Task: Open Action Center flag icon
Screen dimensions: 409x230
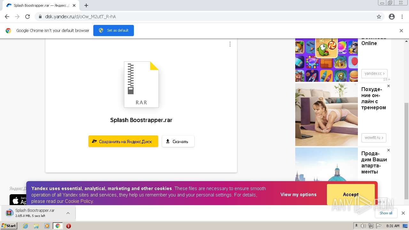Action: (x=379, y=226)
